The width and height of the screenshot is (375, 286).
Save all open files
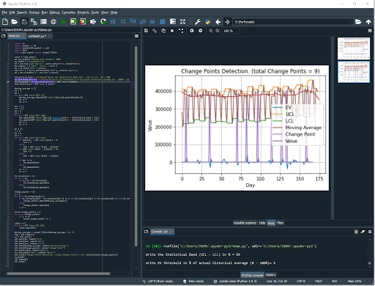click(x=34, y=22)
